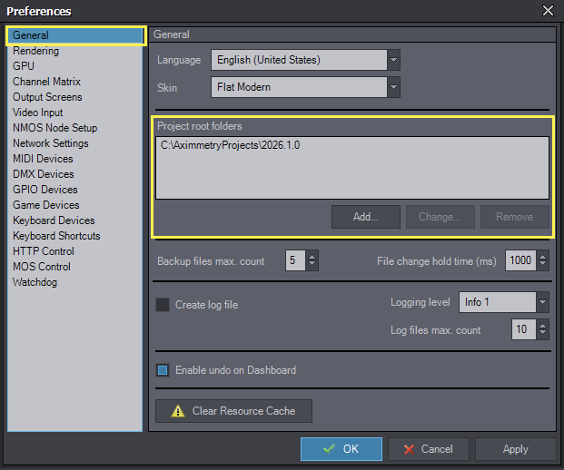Toggle the Enable undo on Dashboard checkbox
The image size is (564, 470).
(163, 370)
